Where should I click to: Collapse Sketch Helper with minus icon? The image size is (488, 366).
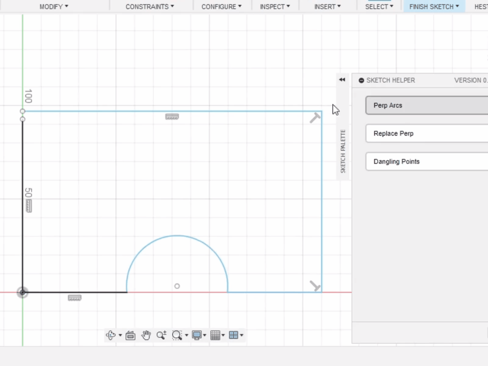pyautogui.click(x=361, y=81)
